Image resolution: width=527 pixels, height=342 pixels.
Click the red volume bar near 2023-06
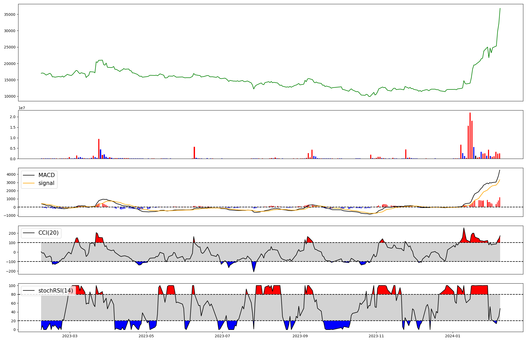pos(194,153)
